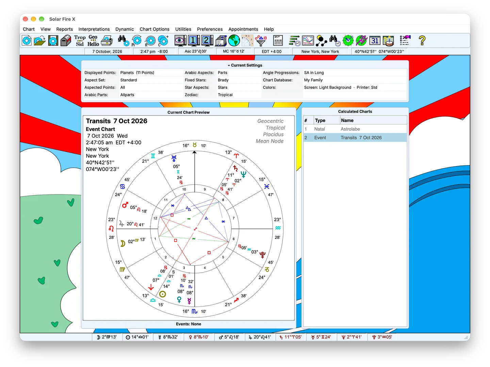Click the printer icon to print chart
This screenshot has height=367, width=490.
click(x=107, y=41)
